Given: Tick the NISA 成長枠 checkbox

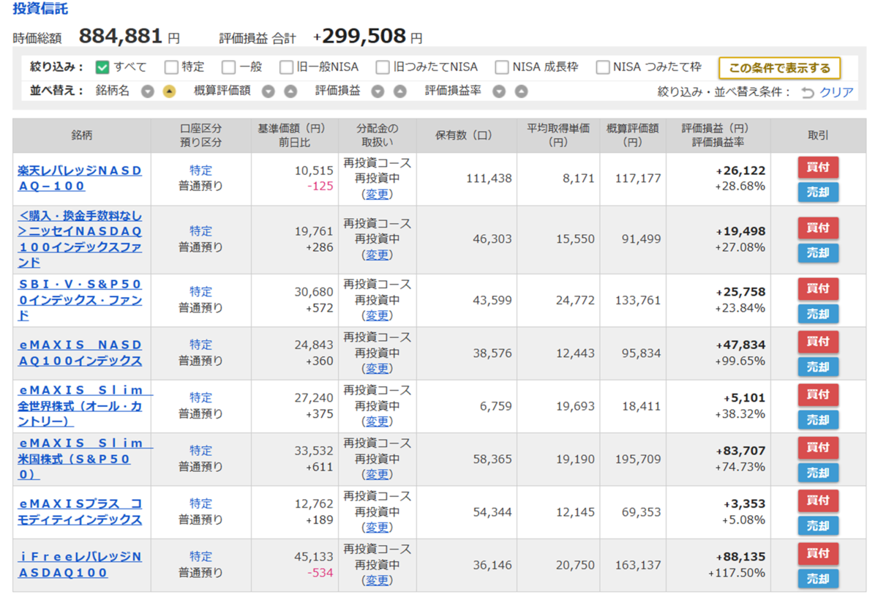Looking at the screenshot, I should click(x=502, y=67).
